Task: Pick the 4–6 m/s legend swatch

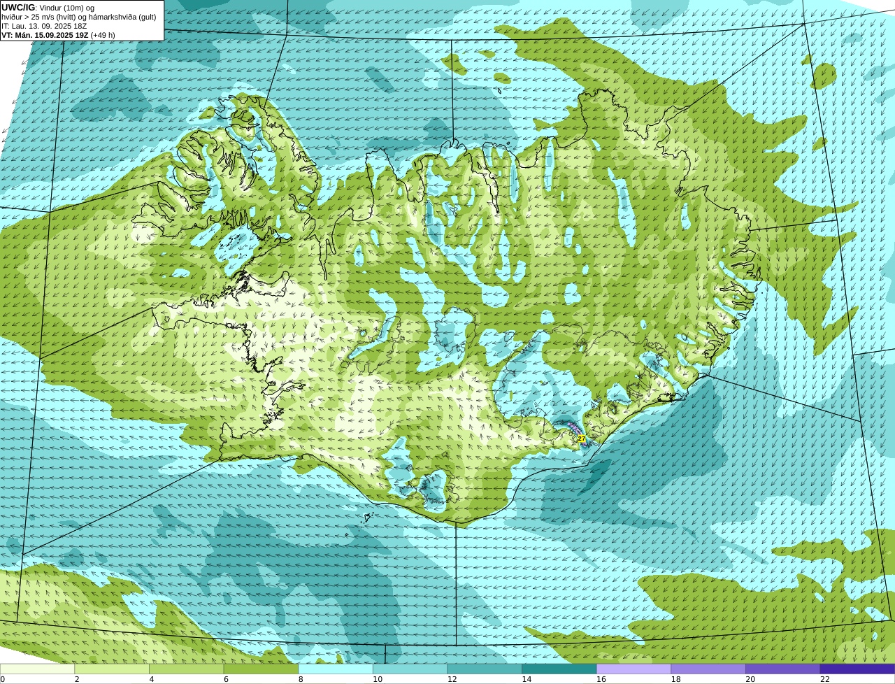Action: 186,669
